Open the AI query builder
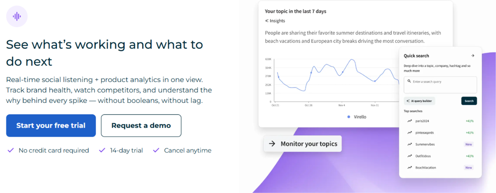Viewport: 496px width, 193px height. (419, 101)
